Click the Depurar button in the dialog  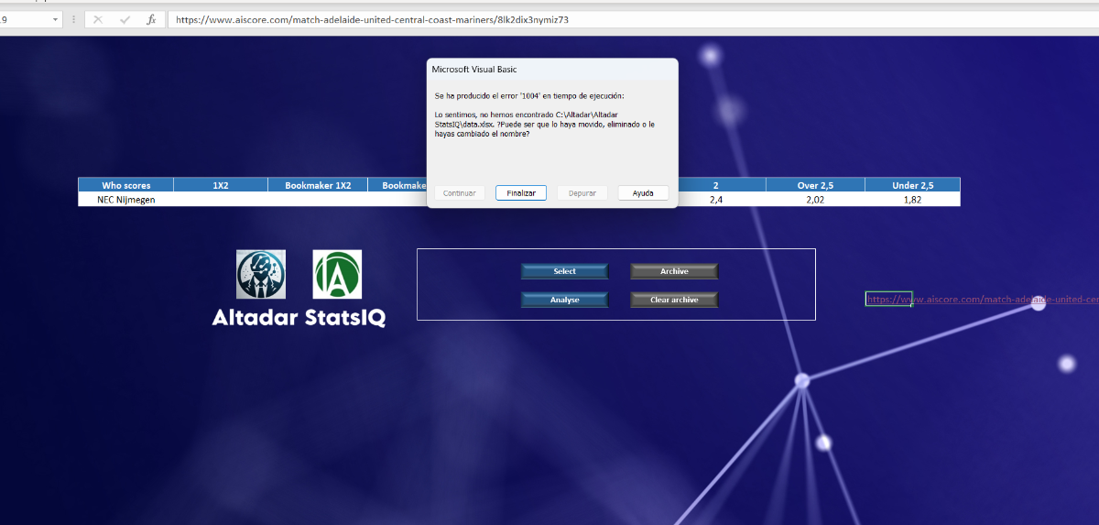pyautogui.click(x=582, y=193)
